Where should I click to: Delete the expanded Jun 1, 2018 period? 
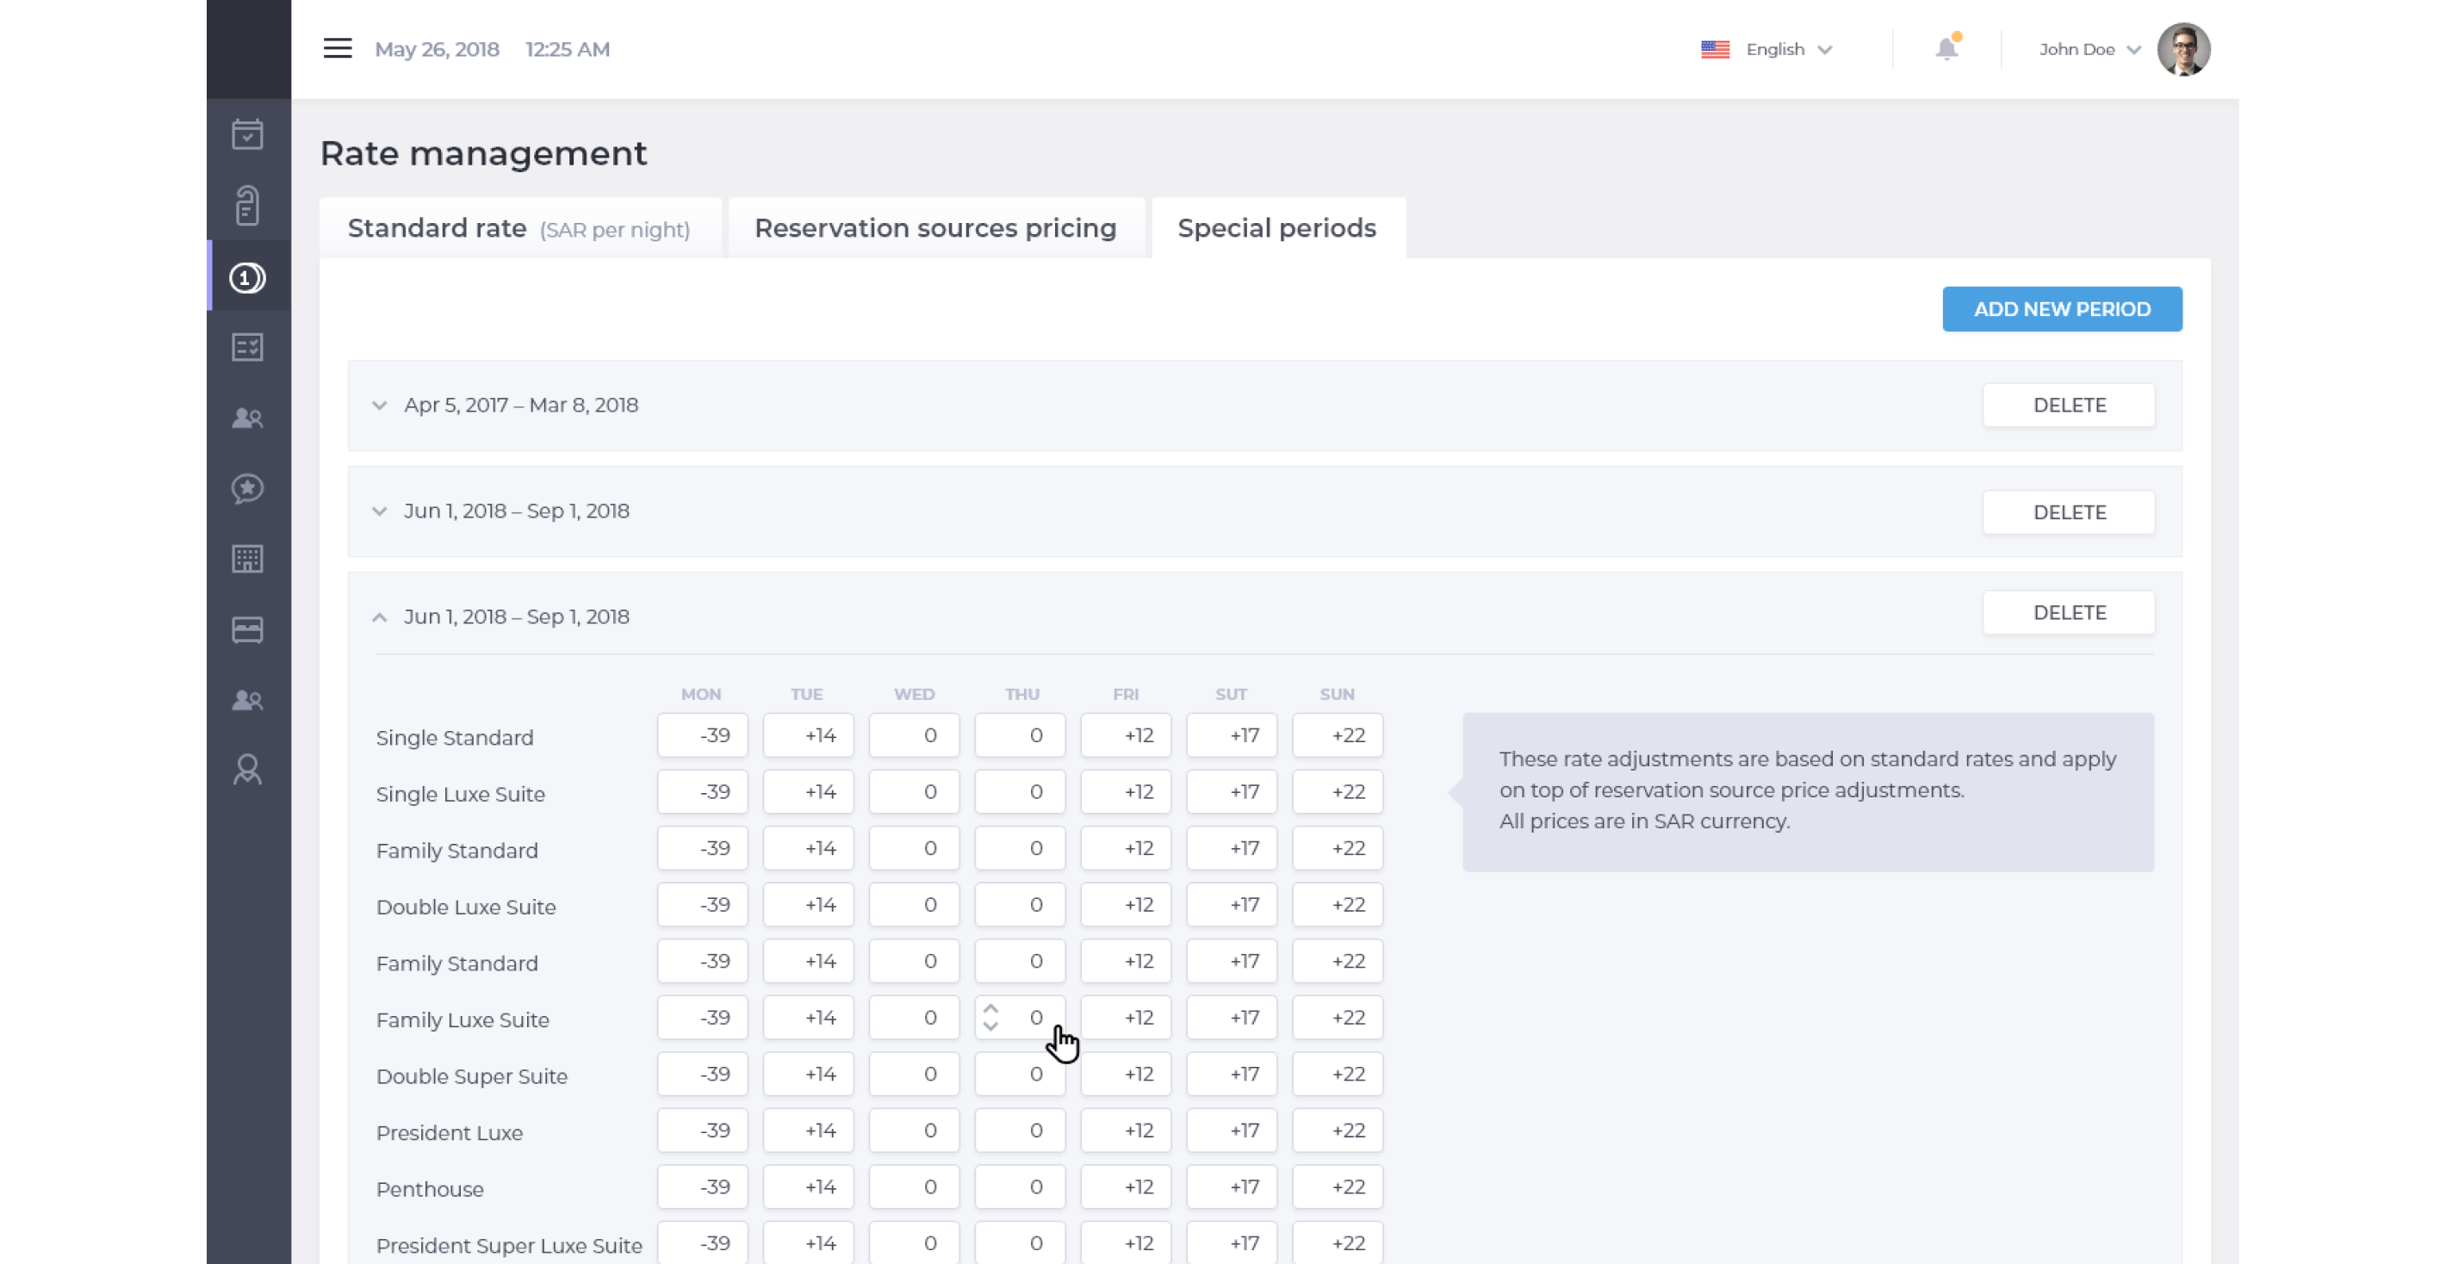2068,613
